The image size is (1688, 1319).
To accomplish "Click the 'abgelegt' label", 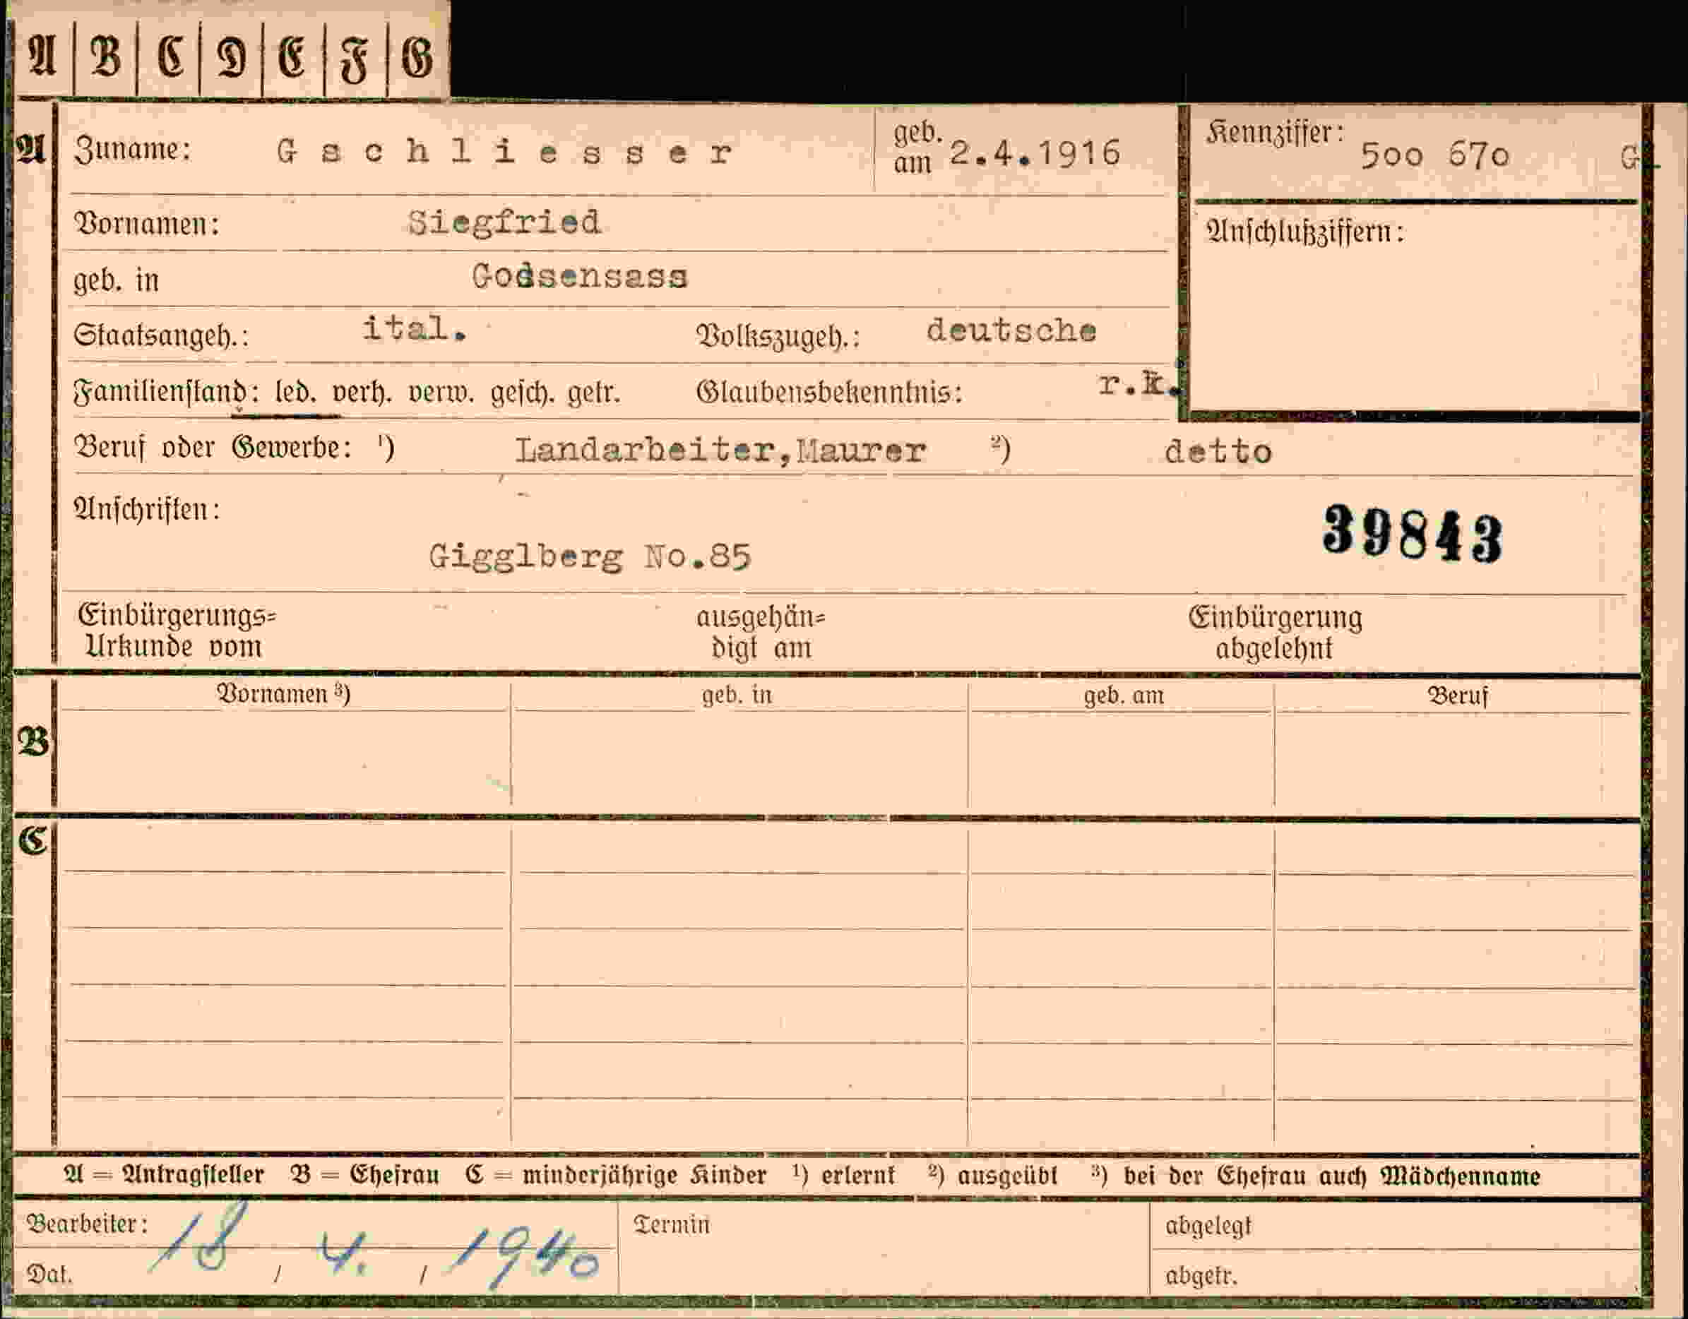I will pyautogui.click(x=1208, y=1227).
